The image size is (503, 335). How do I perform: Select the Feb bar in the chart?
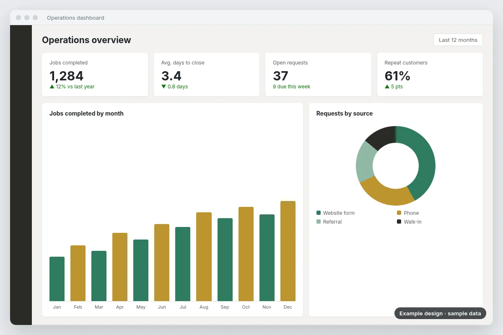(x=78, y=273)
